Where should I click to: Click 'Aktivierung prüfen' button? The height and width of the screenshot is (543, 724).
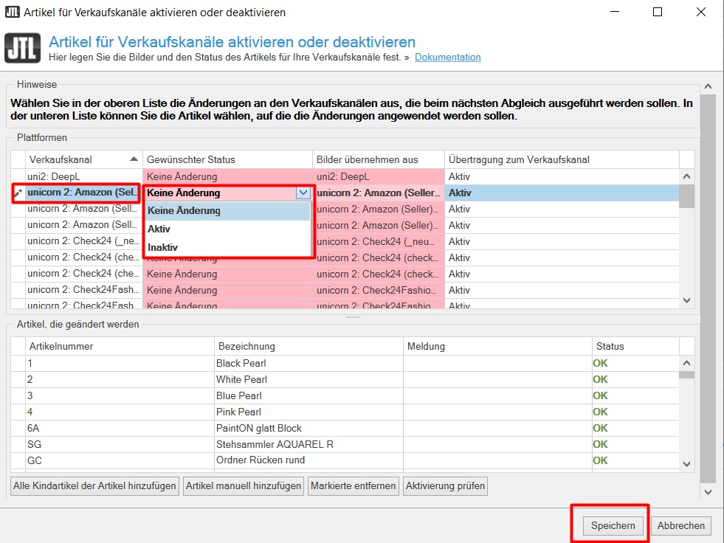tap(445, 485)
